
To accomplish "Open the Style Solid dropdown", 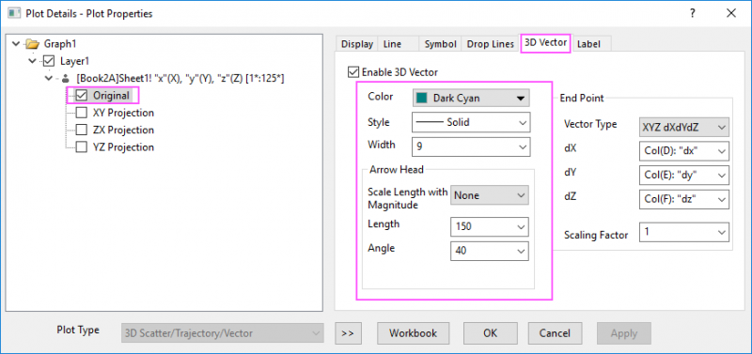I will coord(471,122).
